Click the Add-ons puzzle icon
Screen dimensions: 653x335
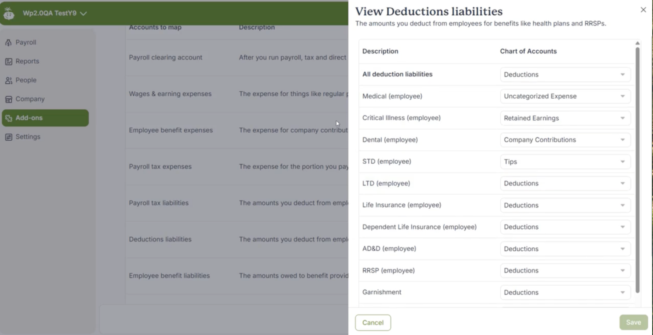9,118
